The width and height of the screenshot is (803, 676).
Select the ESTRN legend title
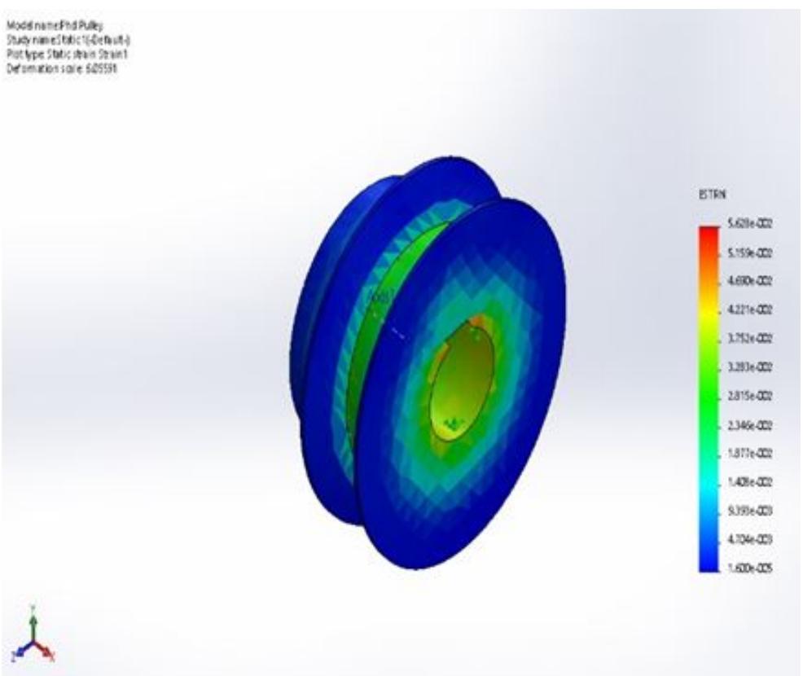pos(713,195)
